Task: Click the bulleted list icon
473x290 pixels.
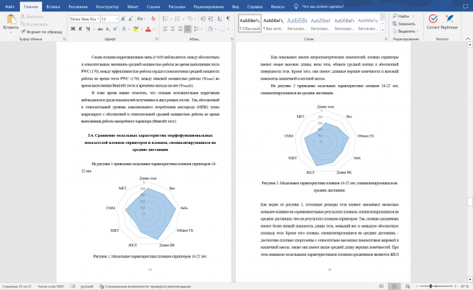Action: click(165, 18)
